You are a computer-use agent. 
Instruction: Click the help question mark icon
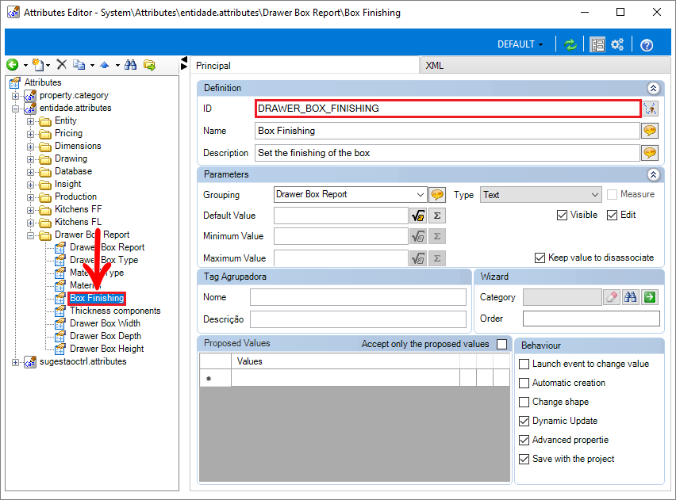(647, 45)
